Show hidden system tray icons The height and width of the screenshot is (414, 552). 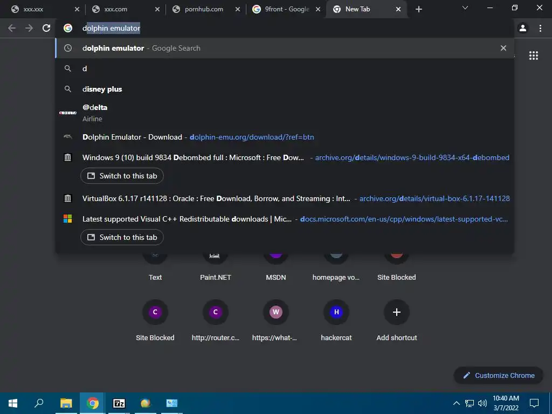tap(456, 403)
